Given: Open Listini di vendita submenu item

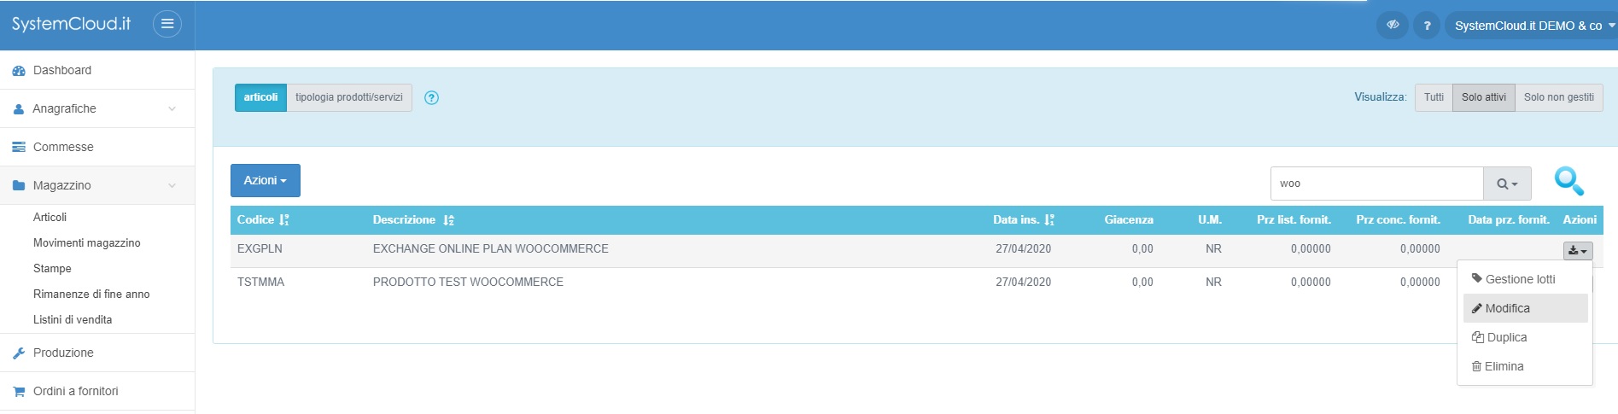Looking at the screenshot, I should [73, 319].
